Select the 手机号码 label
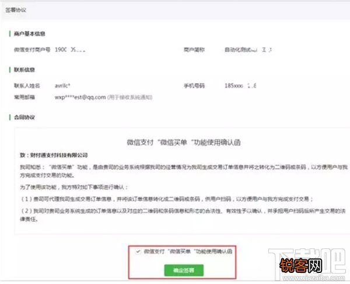Screen dimensions: 350x284 click(194, 86)
